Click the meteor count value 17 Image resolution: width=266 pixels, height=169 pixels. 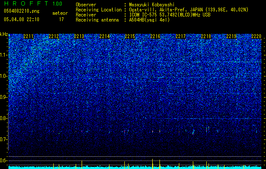61,19
